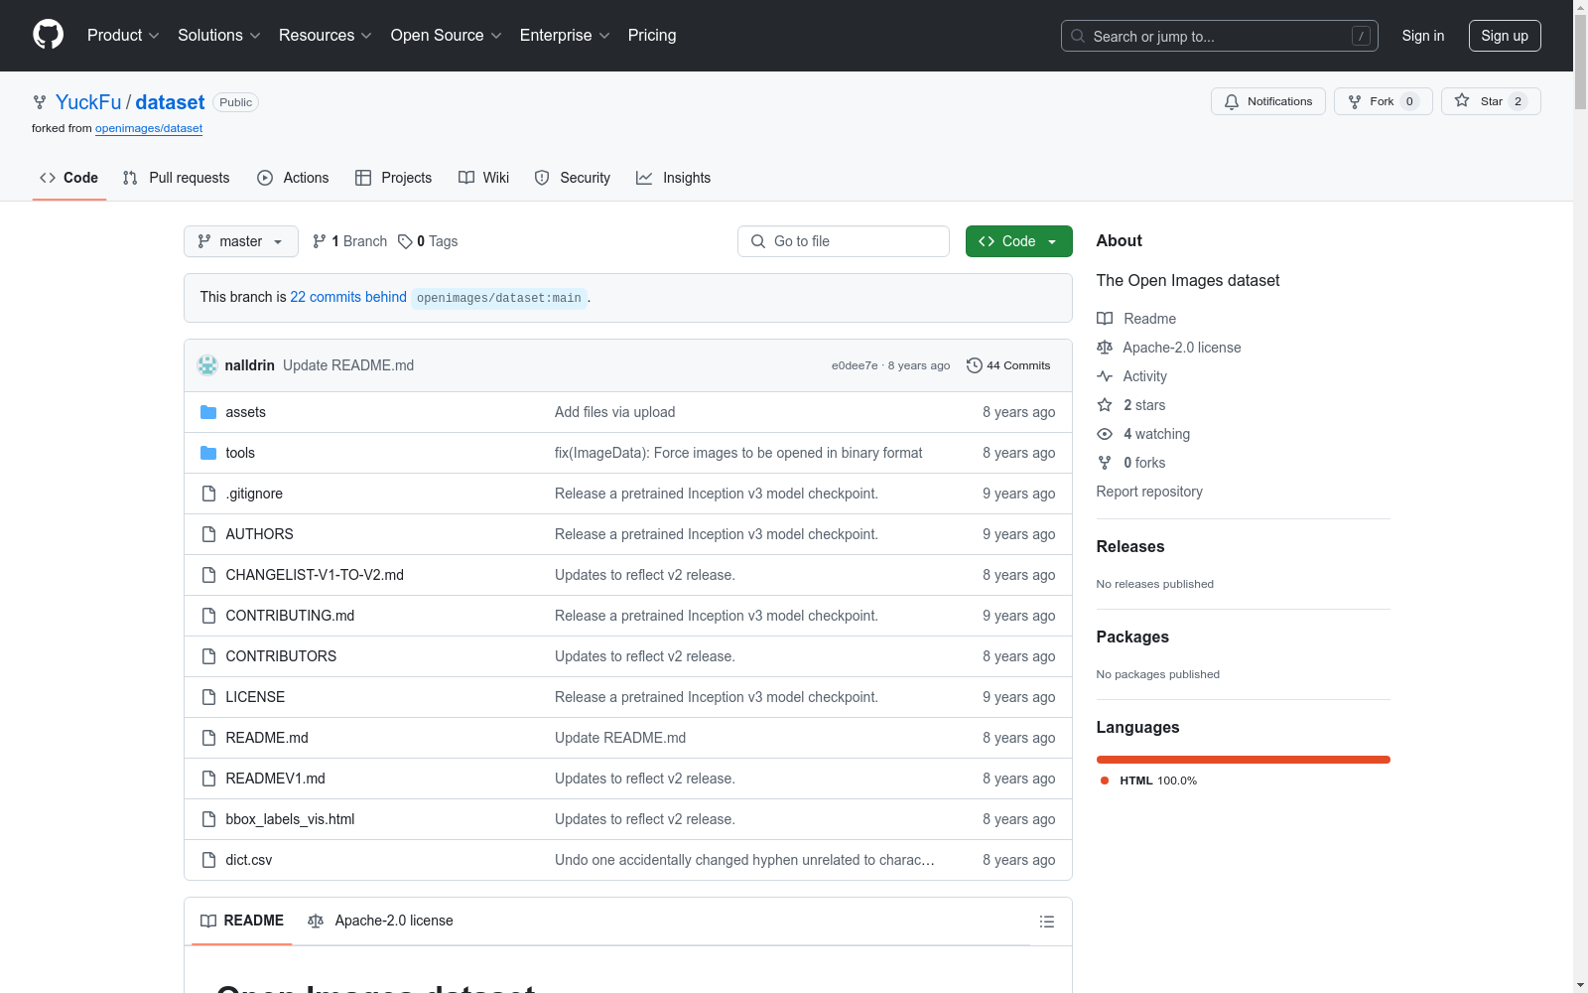Click the README.md file icon
1588x993 pixels.
(x=208, y=738)
